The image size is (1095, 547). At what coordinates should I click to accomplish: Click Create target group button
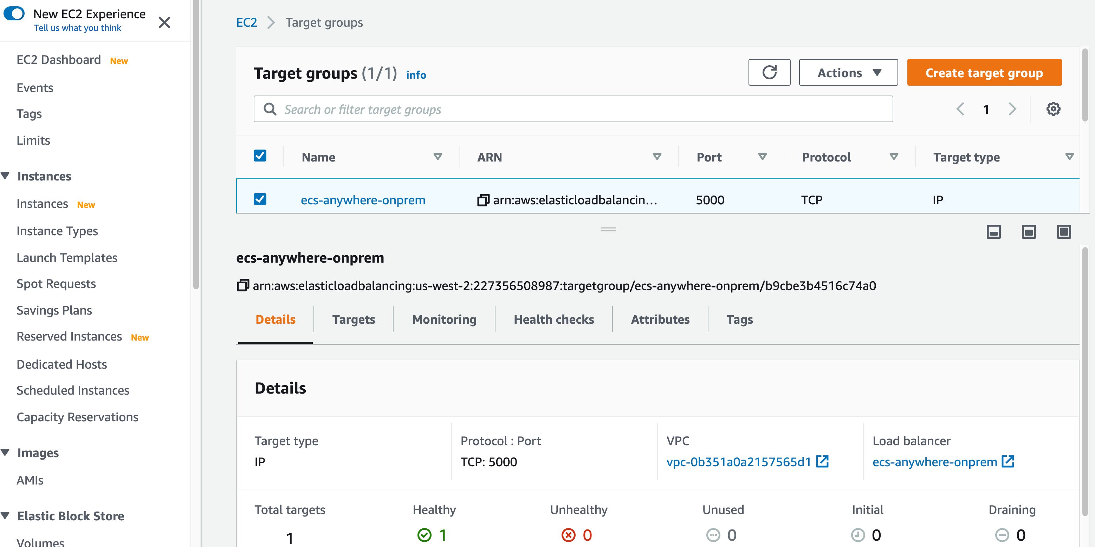984,73
